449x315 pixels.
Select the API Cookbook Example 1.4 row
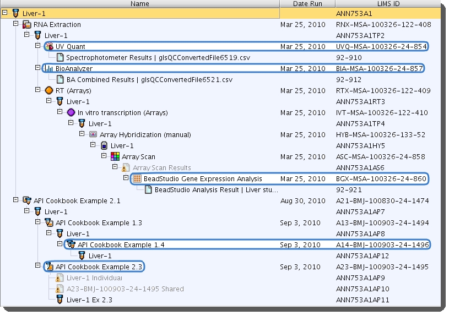click(121, 245)
